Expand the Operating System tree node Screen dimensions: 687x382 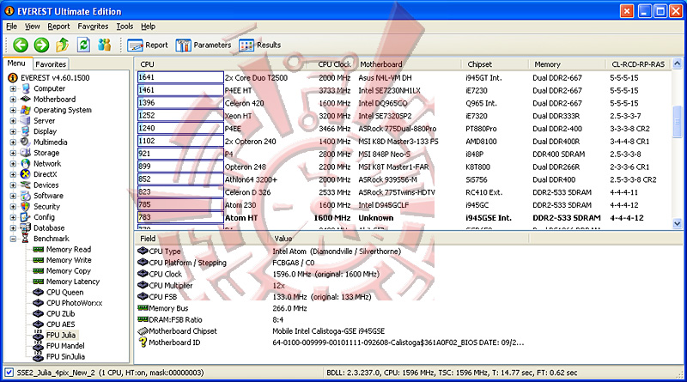click(x=13, y=110)
